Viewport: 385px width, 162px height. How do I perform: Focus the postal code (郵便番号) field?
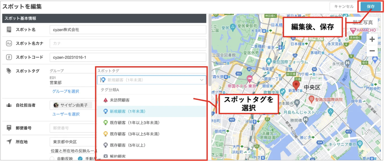73,128
